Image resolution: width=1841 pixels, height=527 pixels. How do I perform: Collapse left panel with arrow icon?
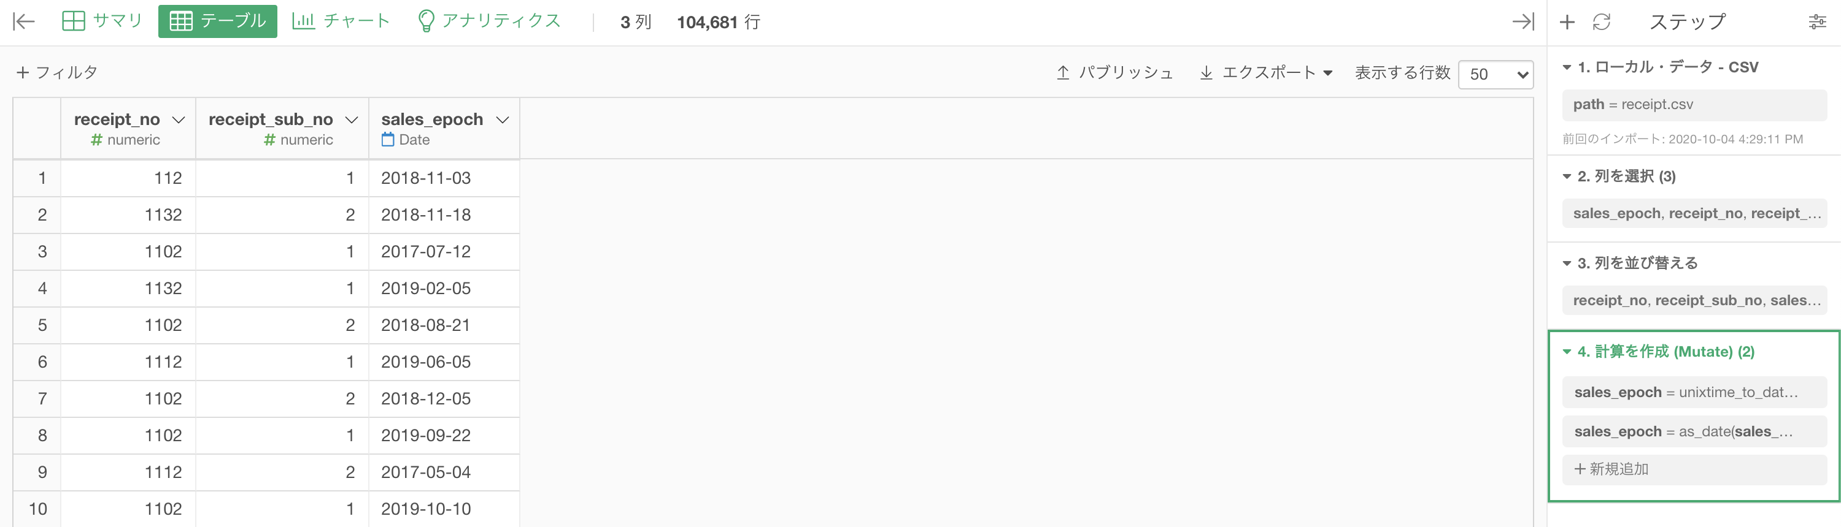coord(23,21)
